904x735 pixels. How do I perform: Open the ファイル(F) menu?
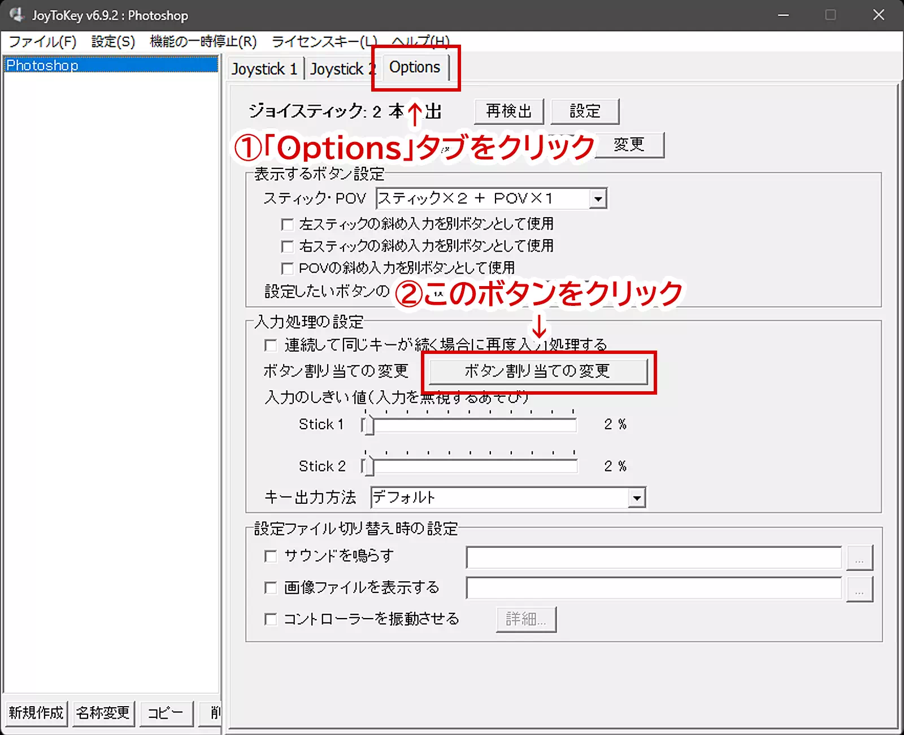point(42,41)
